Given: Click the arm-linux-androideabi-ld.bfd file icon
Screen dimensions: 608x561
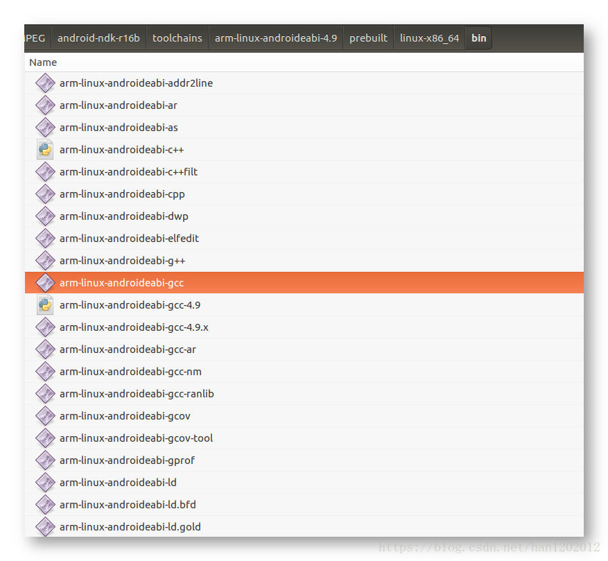Looking at the screenshot, I should tap(45, 505).
